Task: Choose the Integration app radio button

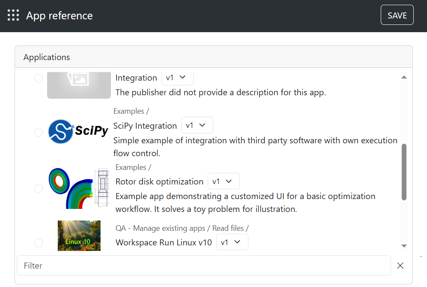Action: [x=39, y=78]
